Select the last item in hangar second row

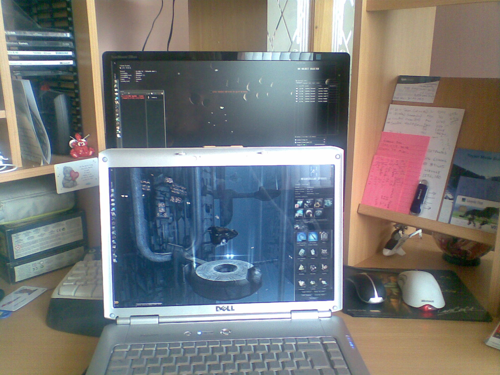[x=324, y=252]
